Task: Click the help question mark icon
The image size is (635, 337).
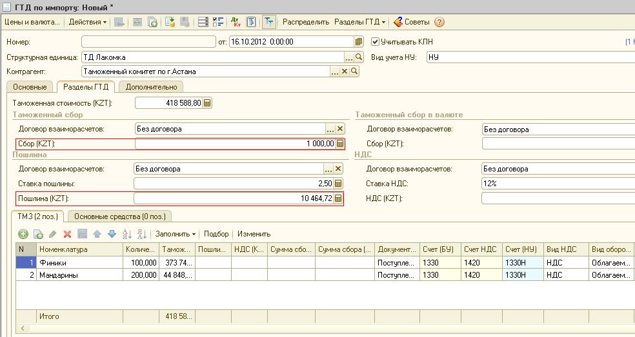Action: [439, 22]
